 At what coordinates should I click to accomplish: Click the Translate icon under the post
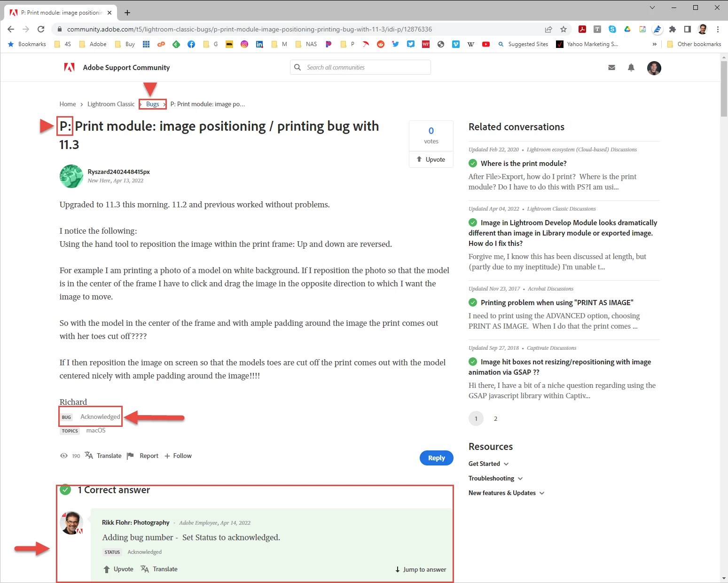point(89,456)
